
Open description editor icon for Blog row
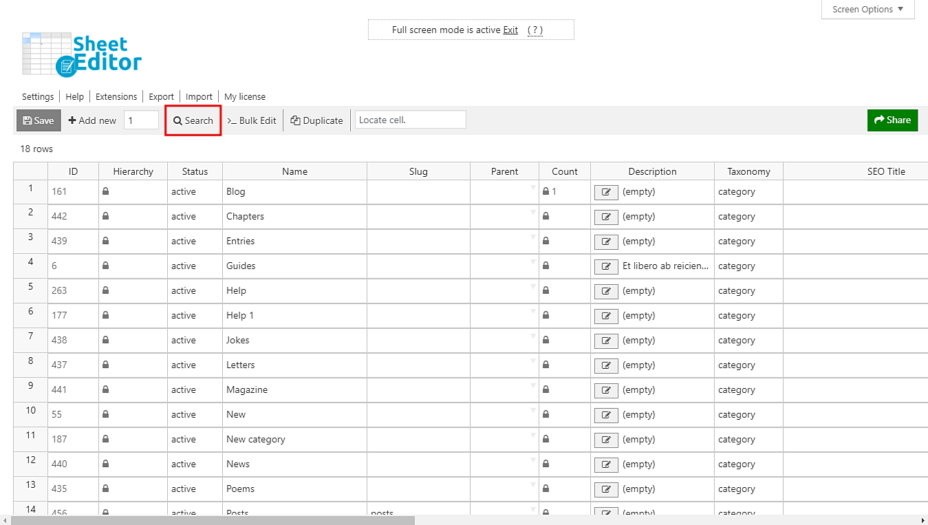(605, 192)
